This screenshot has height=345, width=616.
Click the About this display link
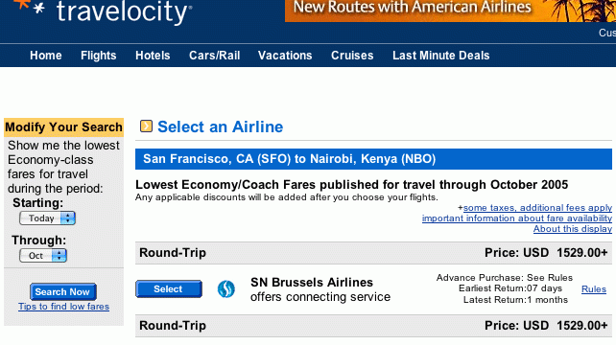573,229
